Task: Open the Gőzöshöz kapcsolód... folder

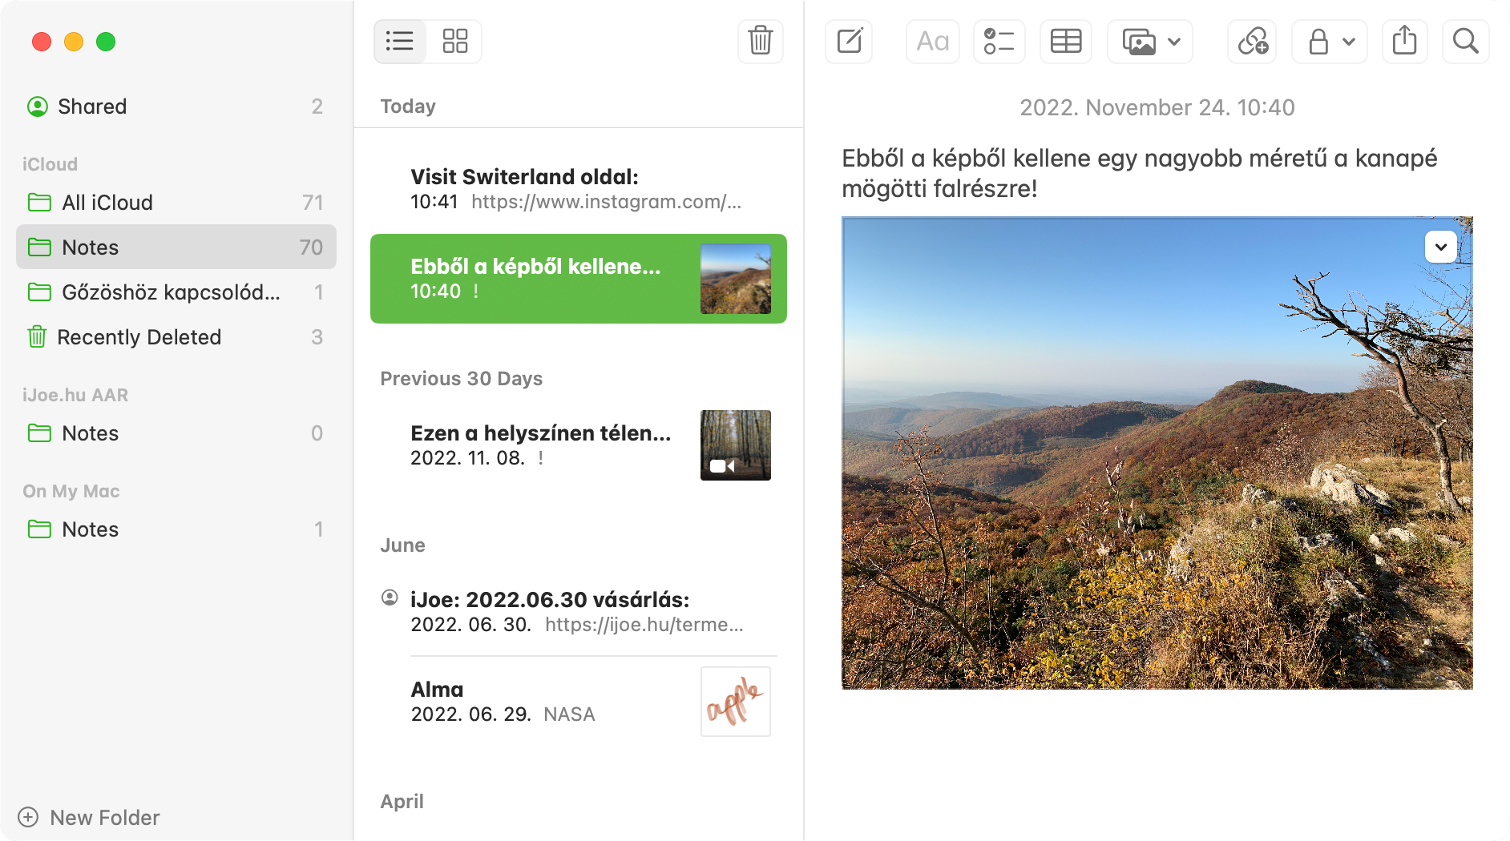Action: (176, 292)
